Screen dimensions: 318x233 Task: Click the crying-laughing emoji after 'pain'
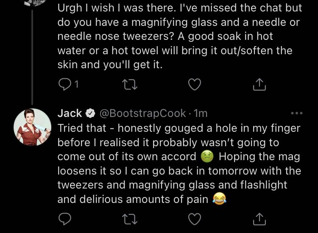pos(219,199)
